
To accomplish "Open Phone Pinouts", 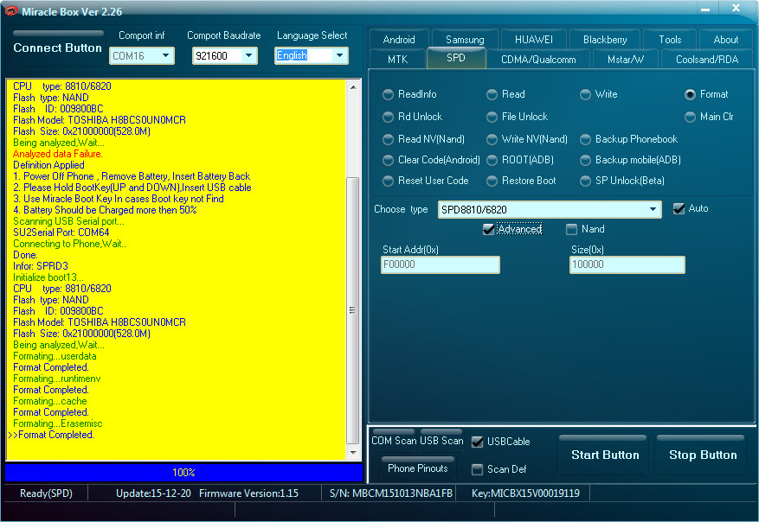I will click(x=418, y=468).
